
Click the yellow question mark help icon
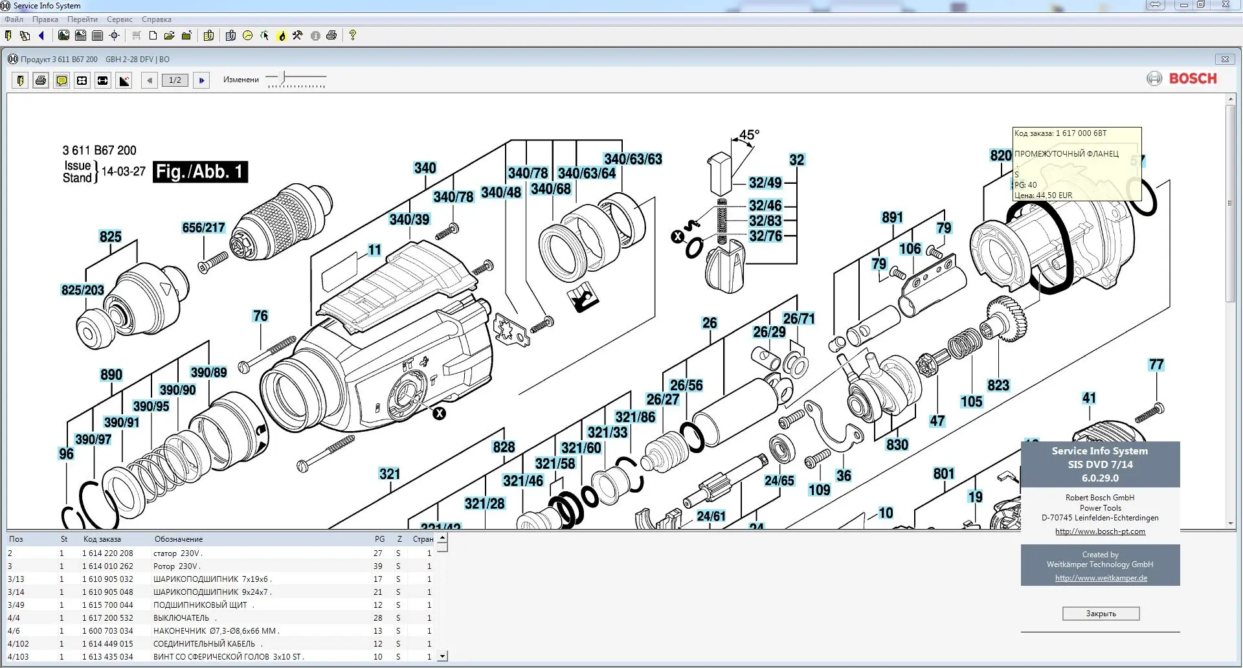coord(352,36)
